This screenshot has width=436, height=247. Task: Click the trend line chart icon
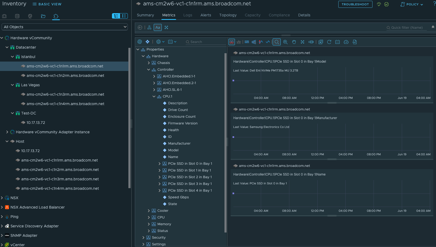click(268, 42)
